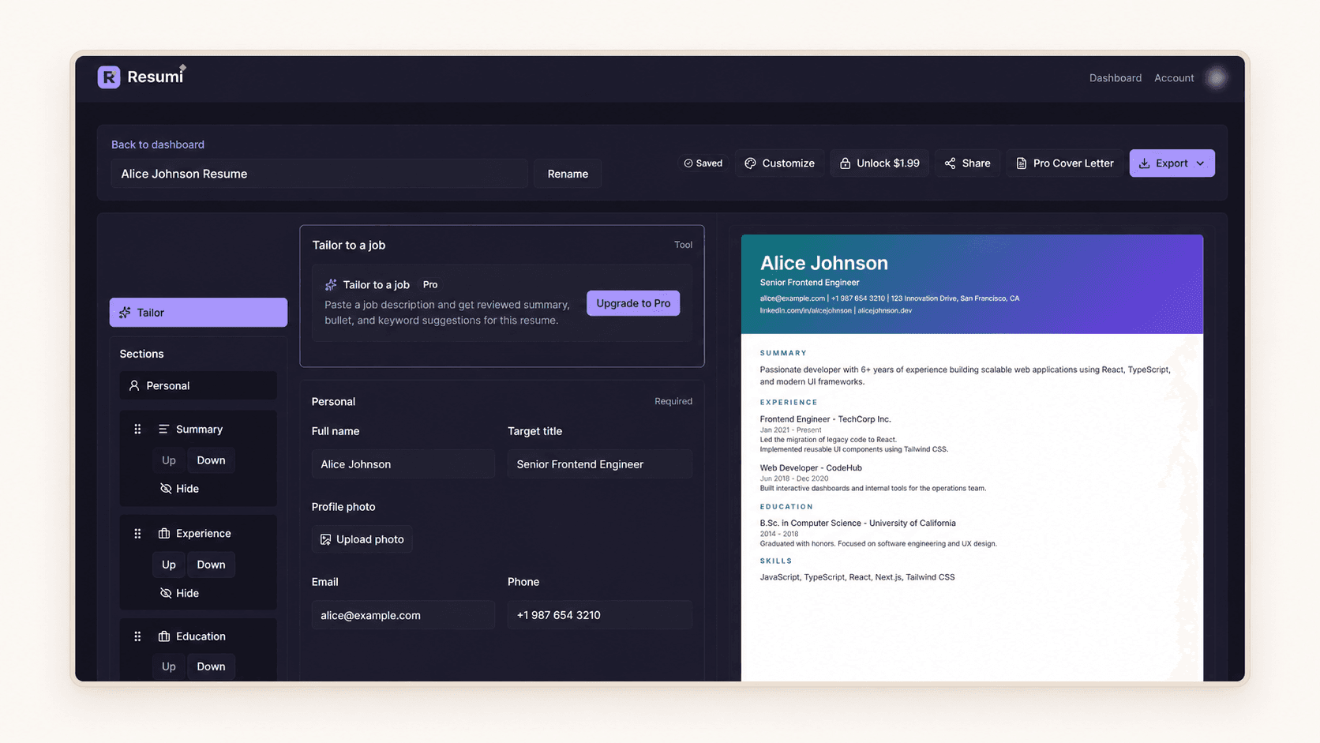The image size is (1320, 743).
Task: Grab the Experience section drag handle
Action: point(137,534)
